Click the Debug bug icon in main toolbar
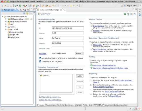Screen dimensions: 142x111 pos(16,6)
